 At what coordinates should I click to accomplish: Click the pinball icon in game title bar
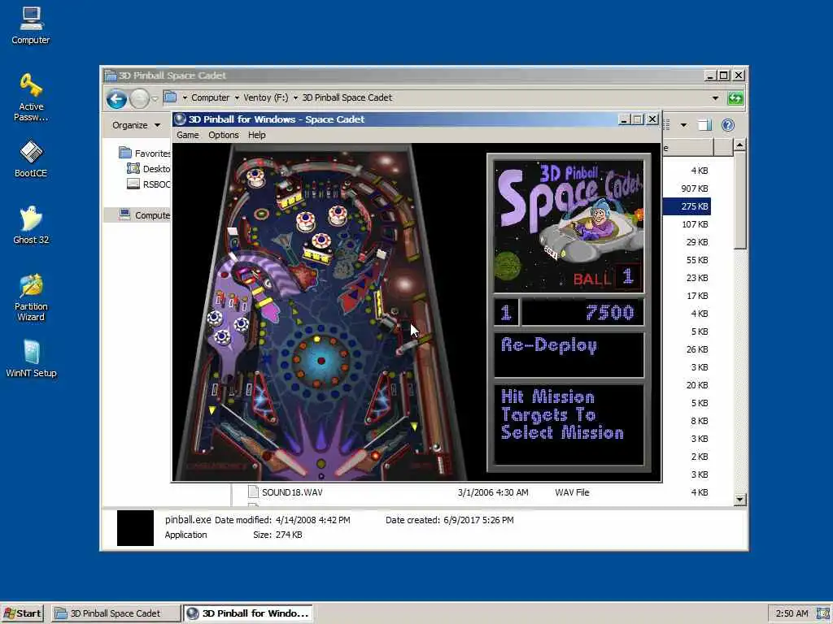coord(180,119)
